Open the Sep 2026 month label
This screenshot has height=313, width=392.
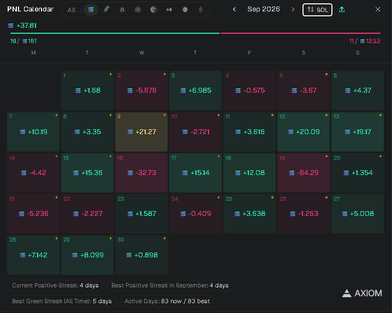[264, 9]
